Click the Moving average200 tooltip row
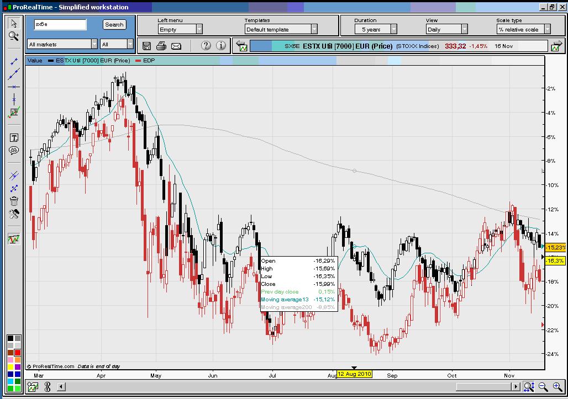The image size is (568, 399). click(x=298, y=307)
